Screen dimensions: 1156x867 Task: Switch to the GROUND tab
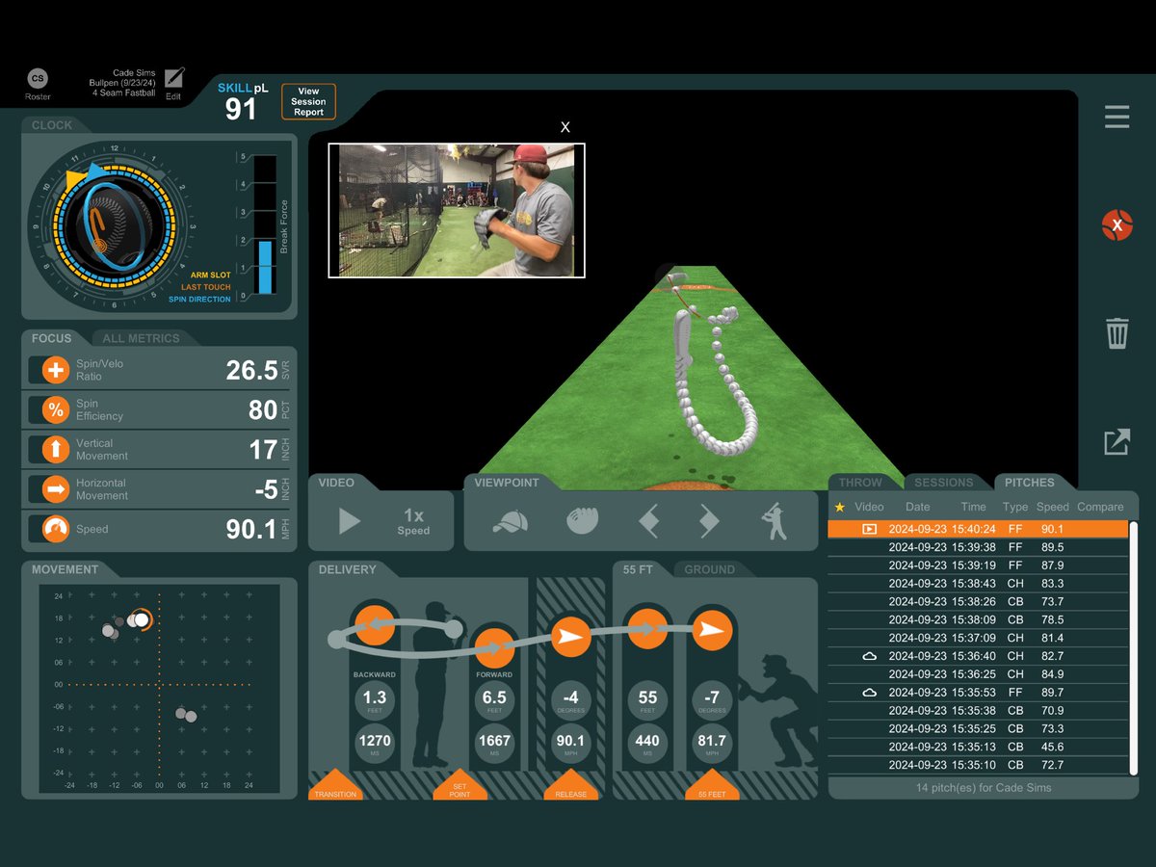click(709, 569)
